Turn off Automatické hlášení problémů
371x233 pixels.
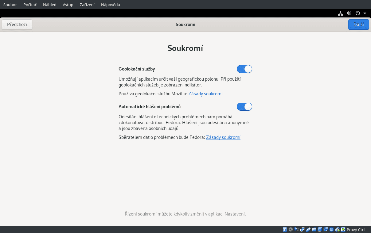[244, 107]
